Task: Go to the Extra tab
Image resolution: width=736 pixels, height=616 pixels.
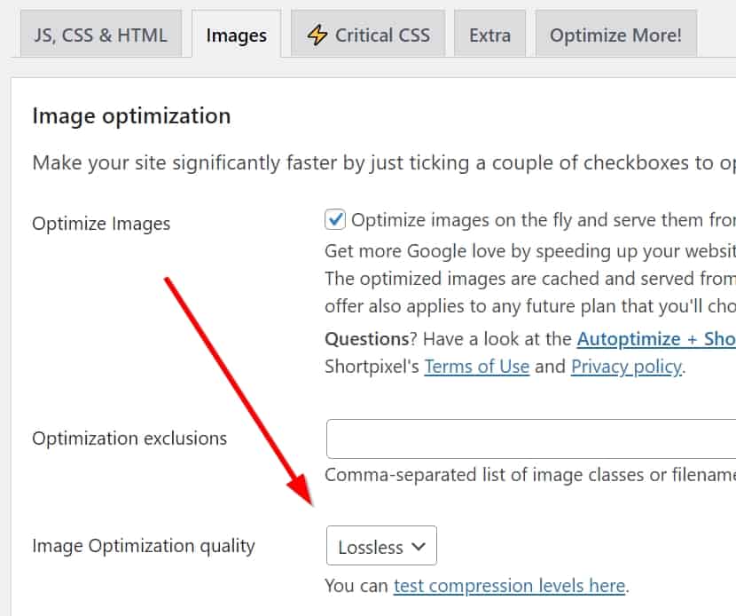Action: [x=489, y=36]
